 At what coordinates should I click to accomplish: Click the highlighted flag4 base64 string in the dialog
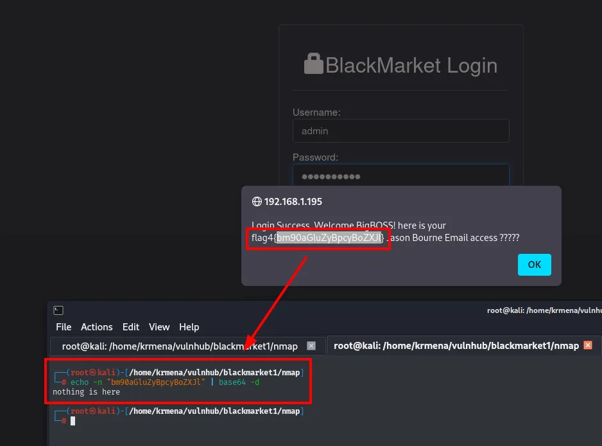[329, 238]
